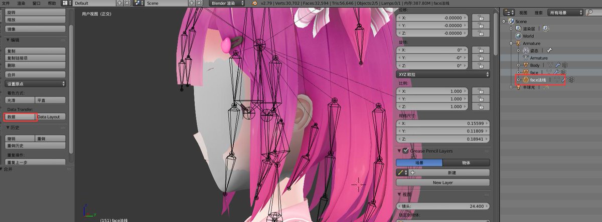Click the Body mesh triangle icon
The image size is (602, 222).
[526, 65]
